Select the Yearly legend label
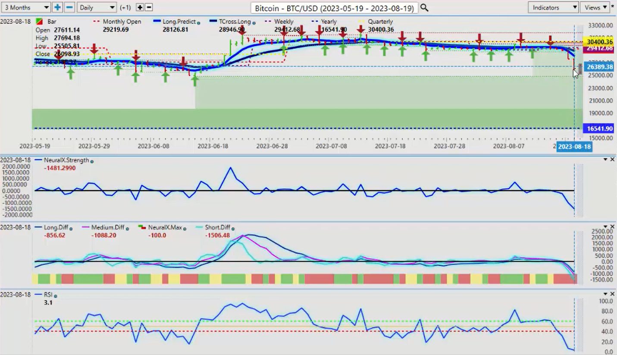 tap(329, 22)
